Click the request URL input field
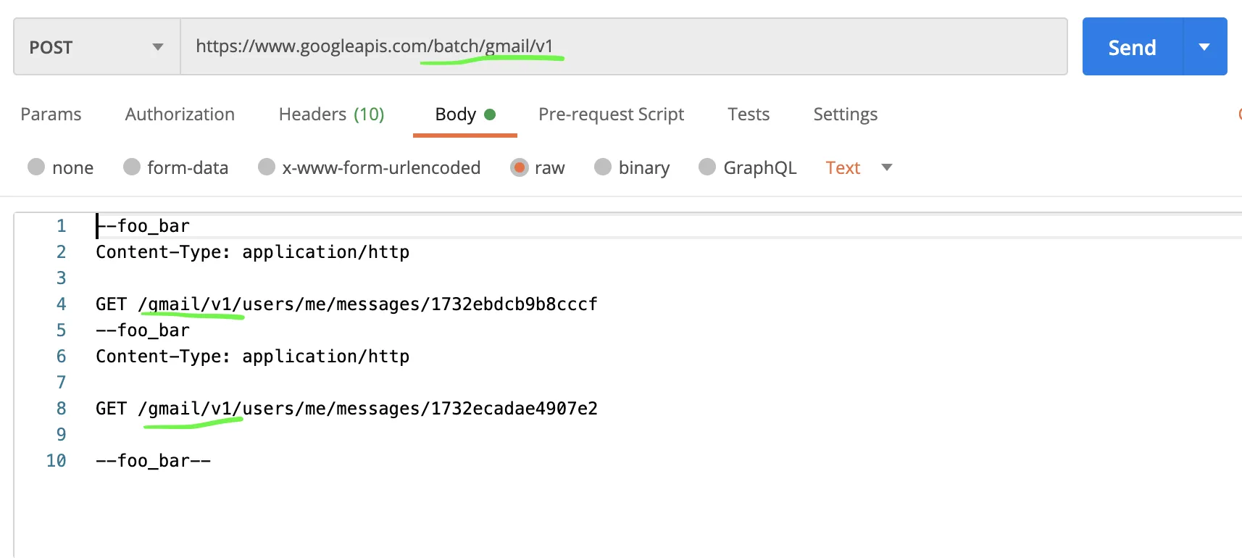The width and height of the screenshot is (1242, 558). pos(623,47)
